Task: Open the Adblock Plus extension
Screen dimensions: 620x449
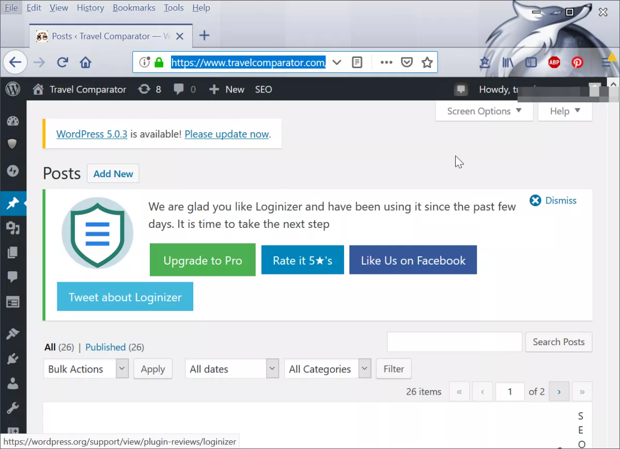Action: [x=554, y=63]
